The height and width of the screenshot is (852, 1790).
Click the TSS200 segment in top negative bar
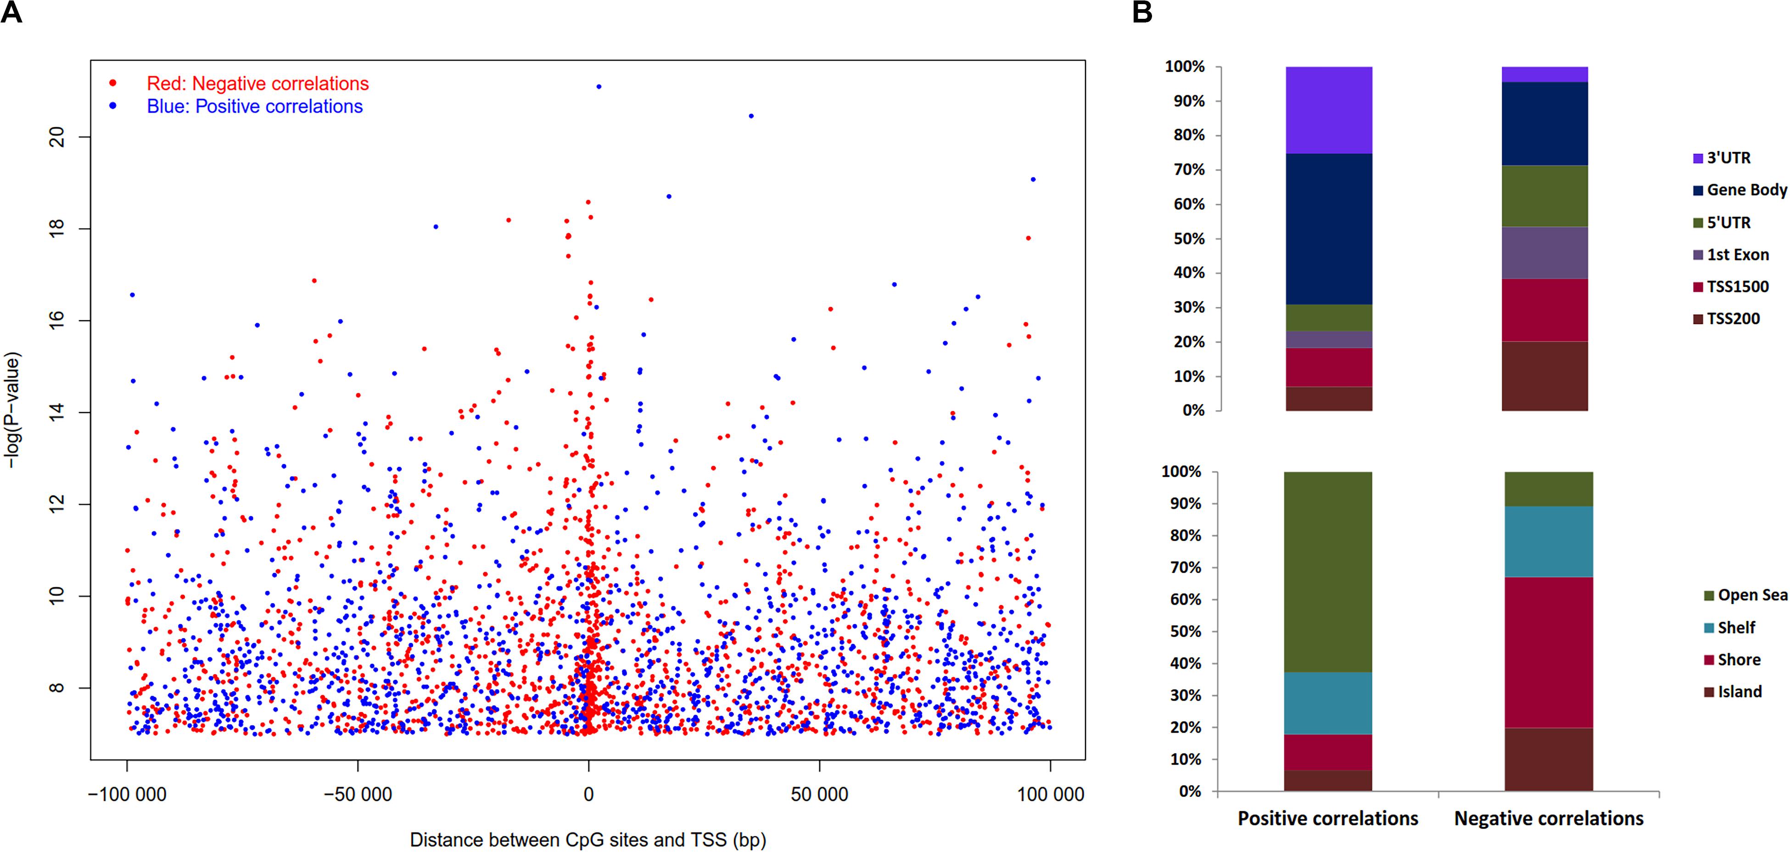1545,376
